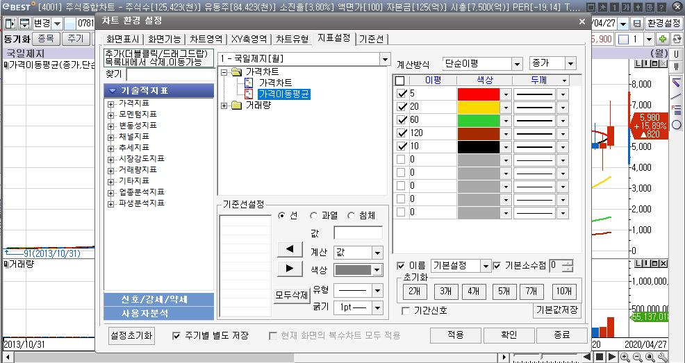Click the maximize icon in the price chart pane
Viewport: 685px width, 363px height.
[655, 64]
